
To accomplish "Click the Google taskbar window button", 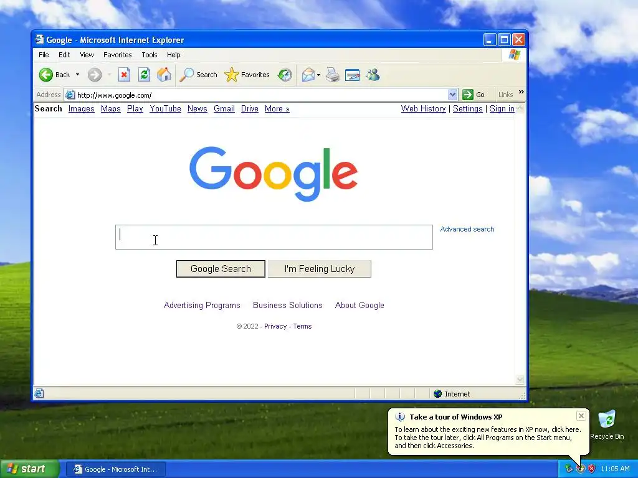I will [x=115, y=469].
